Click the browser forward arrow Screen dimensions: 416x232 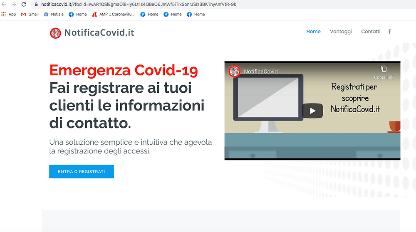(x=14, y=4)
